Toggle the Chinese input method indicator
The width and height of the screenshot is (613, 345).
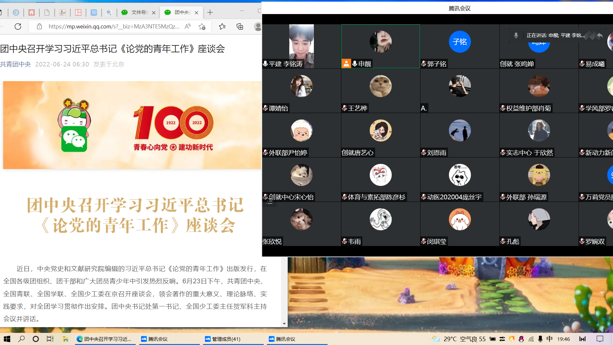tap(549, 339)
